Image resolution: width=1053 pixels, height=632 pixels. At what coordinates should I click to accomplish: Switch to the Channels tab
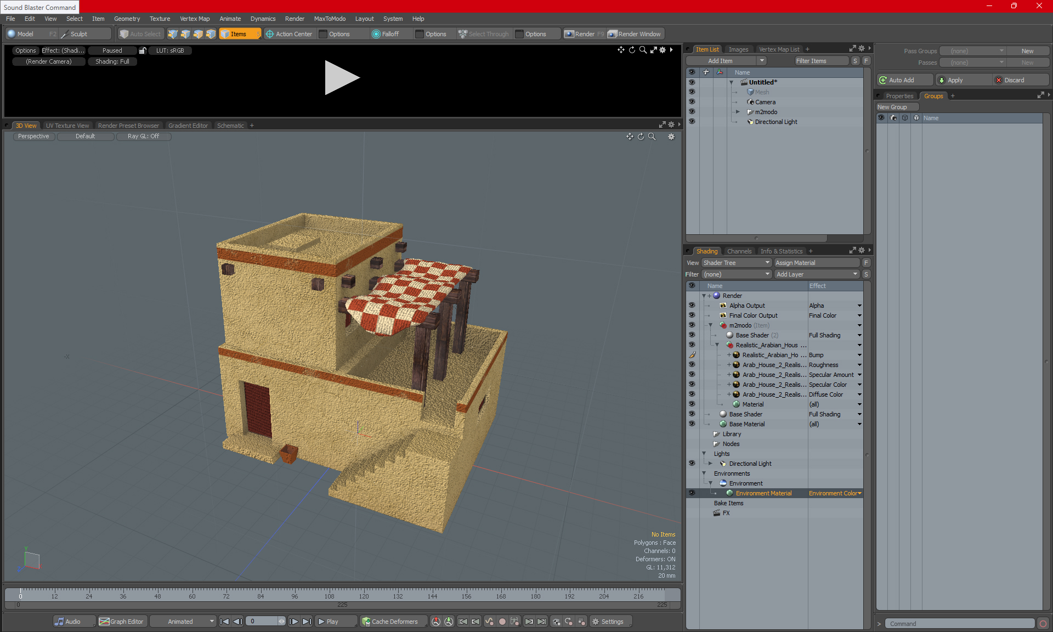point(739,251)
